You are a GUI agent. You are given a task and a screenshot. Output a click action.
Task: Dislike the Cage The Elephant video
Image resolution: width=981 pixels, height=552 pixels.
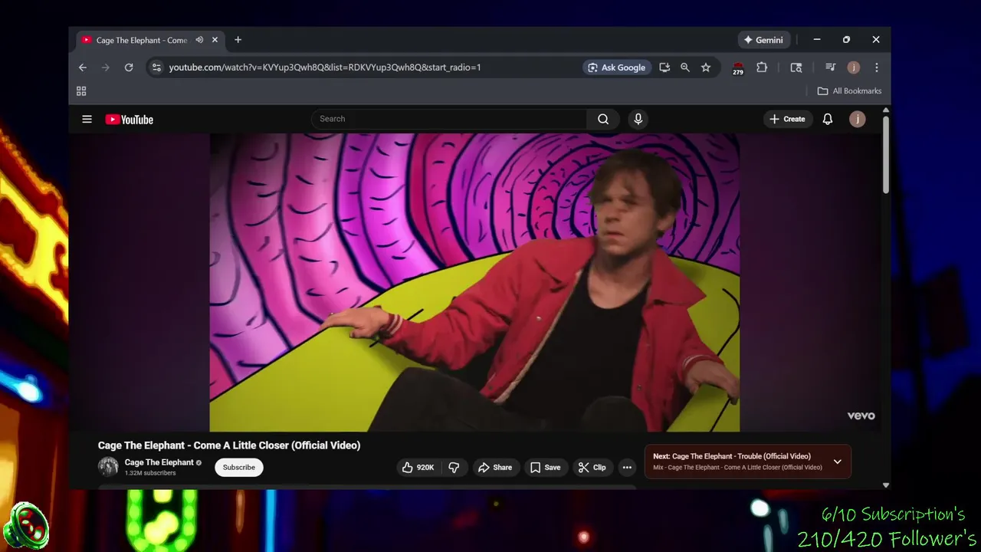click(x=454, y=468)
